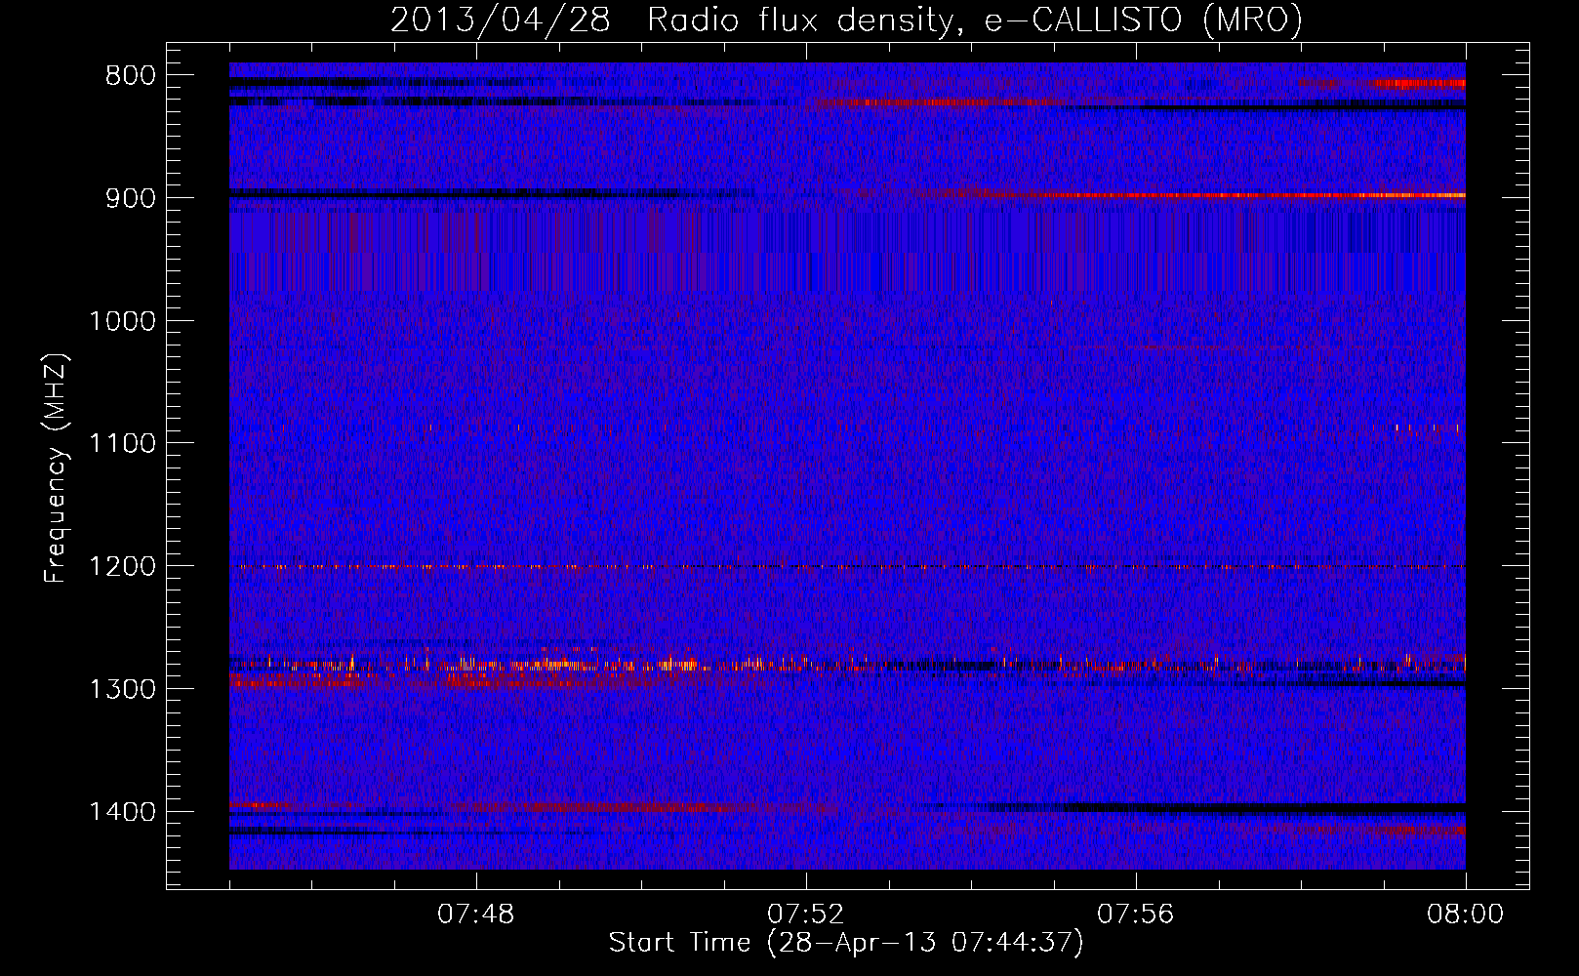Click the 1200 frequency tick label
This screenshot has height=976, width=1579.
(x=122, y=566)
